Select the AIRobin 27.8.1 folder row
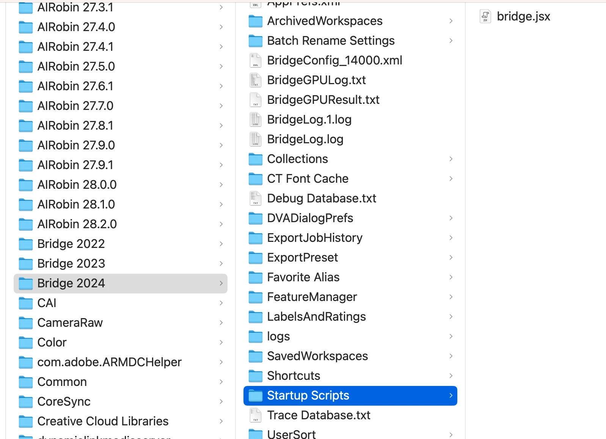 click(121, 125)
